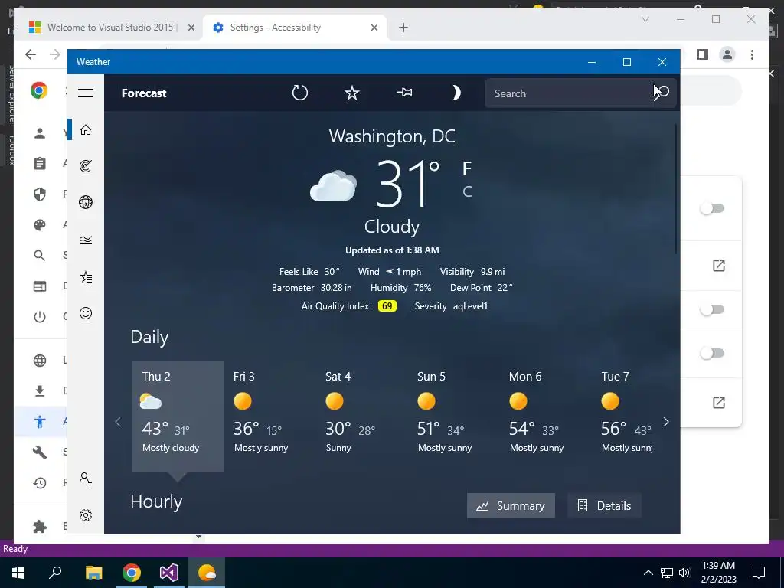784x588 pixels.
Task: Switch to Visual Studio in taskbar
Action: (x=169, y=573)
